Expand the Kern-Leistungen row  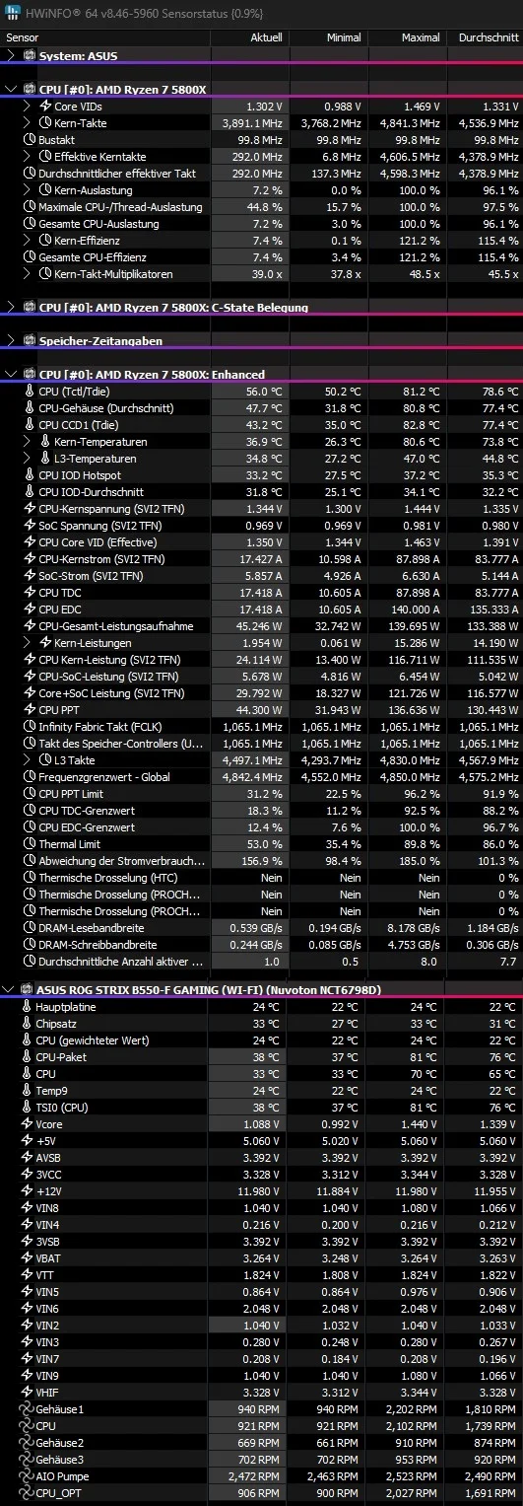(27, 643)
